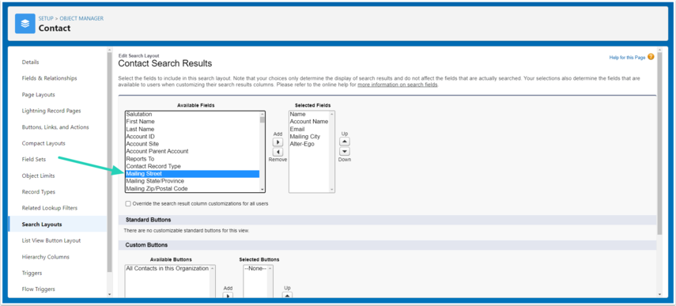
Task: Select Account ID in Available Fields
Action: tap(192, 137)
